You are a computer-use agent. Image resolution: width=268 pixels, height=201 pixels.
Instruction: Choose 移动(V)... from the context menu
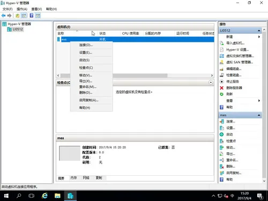(92, 76)
